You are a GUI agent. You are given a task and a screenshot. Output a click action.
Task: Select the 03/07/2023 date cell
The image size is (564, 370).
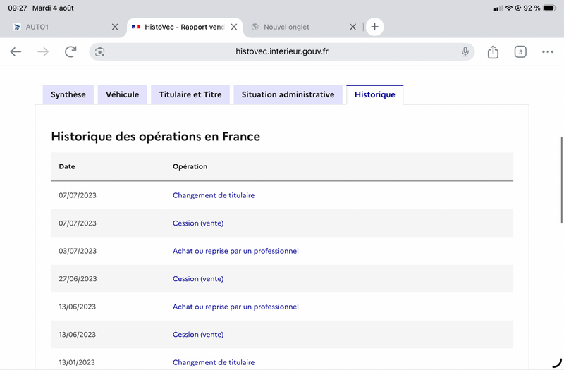[x=78, y=251]
